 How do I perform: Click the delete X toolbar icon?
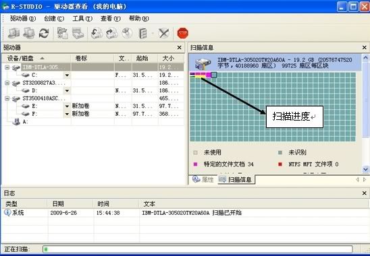[x=164, y=33]
